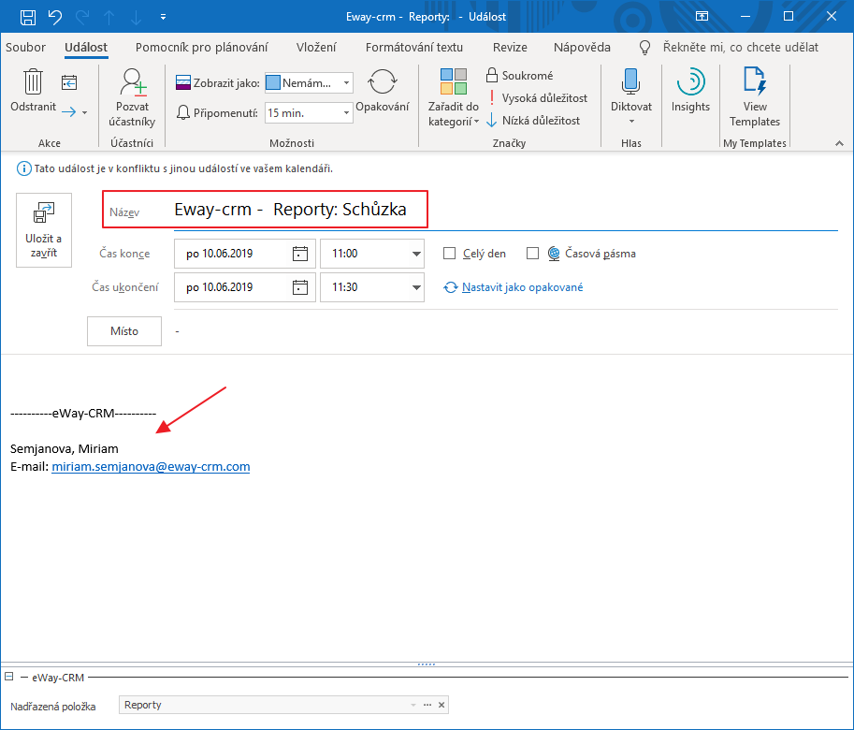Screen dimensions: 854x730
Task: Open the miriam.semjanova@eway-crm.com email link
Action: [151, 467]
